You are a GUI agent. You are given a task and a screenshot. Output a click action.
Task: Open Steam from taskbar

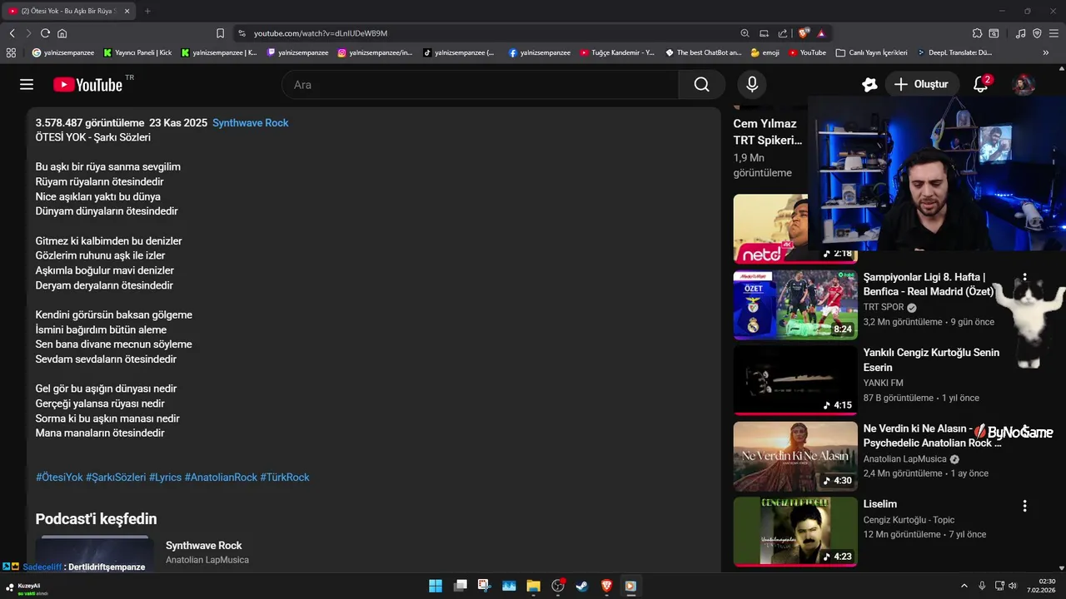point(582,586)
